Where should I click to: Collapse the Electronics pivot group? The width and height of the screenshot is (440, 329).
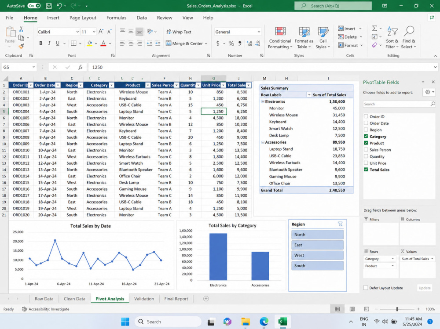[263, 101]
